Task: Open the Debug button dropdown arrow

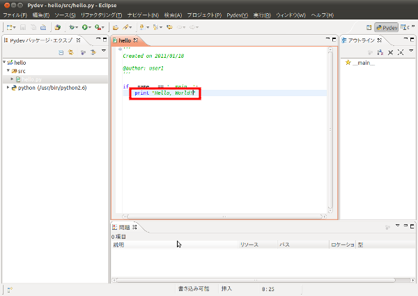Action: [77, 27]
